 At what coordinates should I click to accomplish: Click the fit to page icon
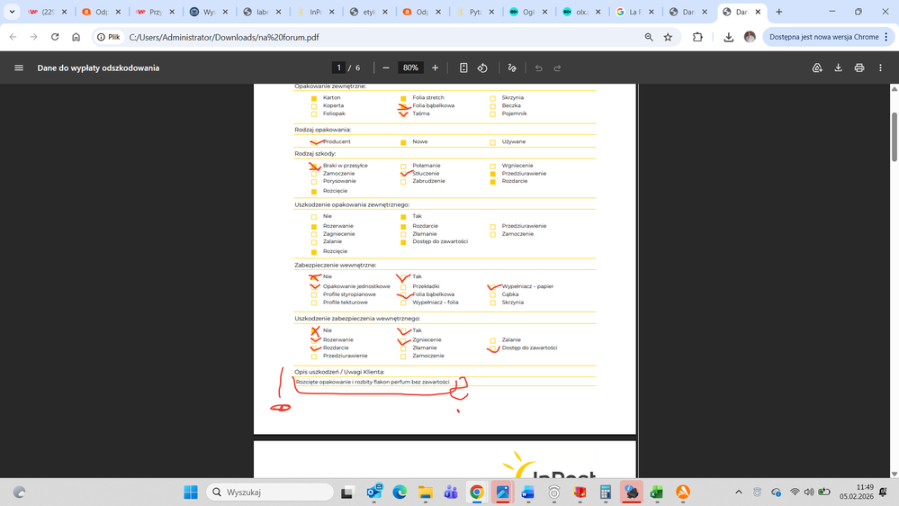463,68
